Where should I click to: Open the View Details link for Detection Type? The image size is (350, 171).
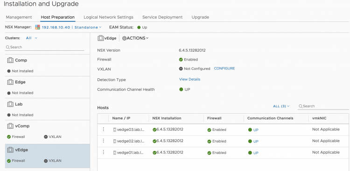click(x=189, y=79)
